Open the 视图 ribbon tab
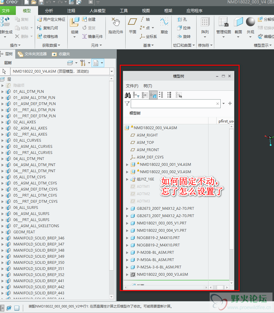 pyautogui.click(x=146, y=11)
